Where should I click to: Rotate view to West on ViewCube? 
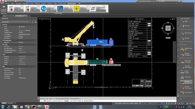pos(162,28)
